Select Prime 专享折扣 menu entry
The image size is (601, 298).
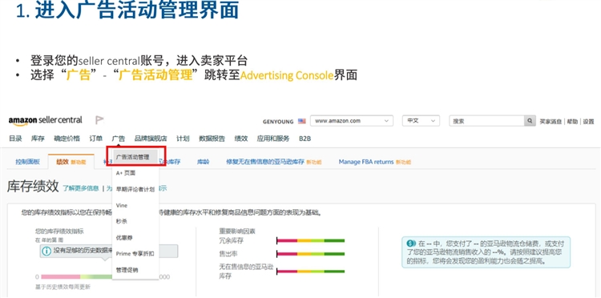tap(135, 254)
